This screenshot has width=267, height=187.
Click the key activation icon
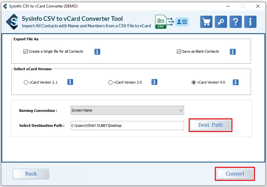pyautogui.click(x=221, y=22)
